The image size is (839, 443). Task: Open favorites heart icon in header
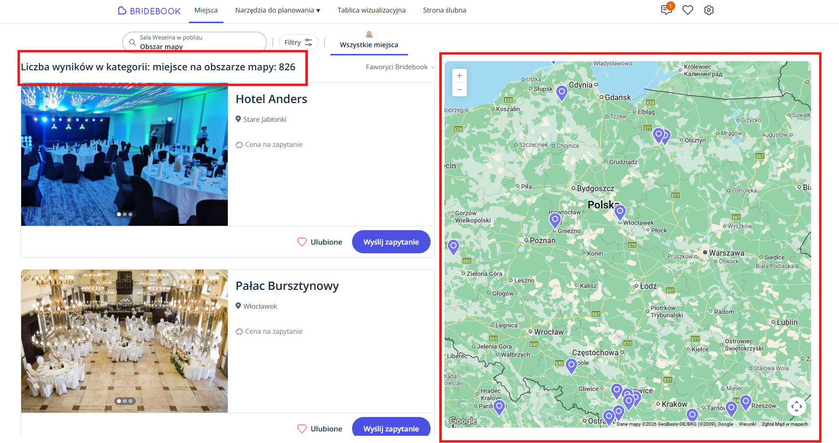pos(688,10)
